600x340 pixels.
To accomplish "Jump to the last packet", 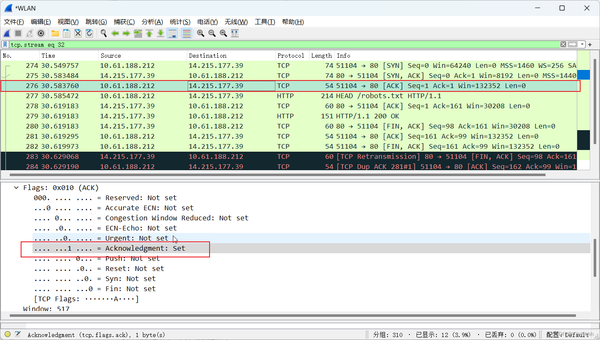I will [x=161, y=33].
